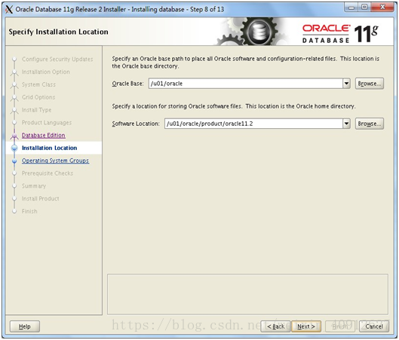Select the Installation Location step

click(49, 148)
